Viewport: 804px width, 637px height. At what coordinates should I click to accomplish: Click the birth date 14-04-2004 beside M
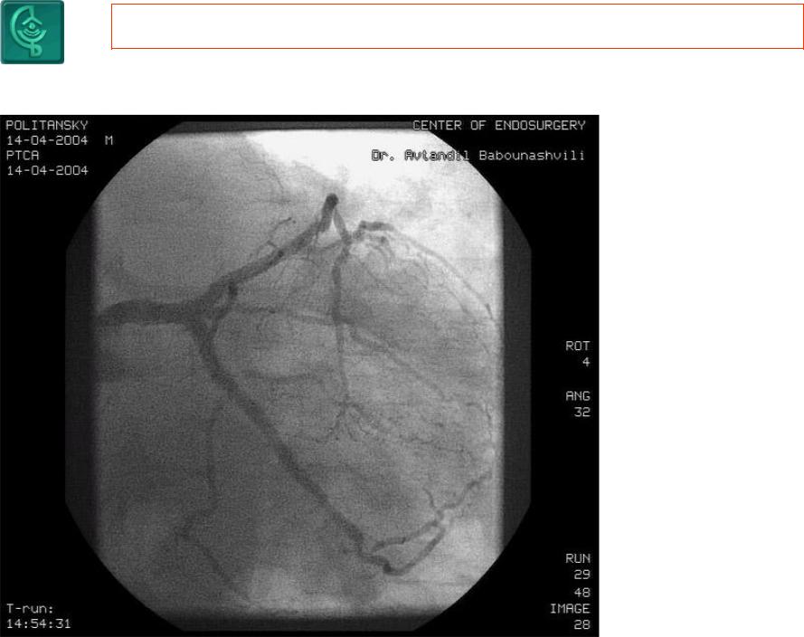[47, 140]
